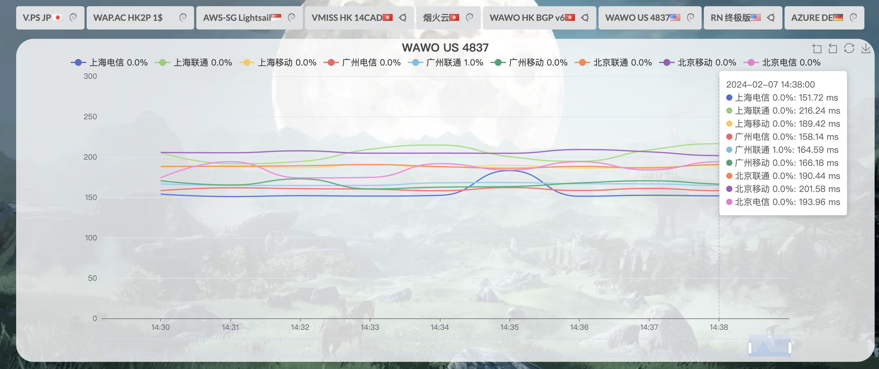
Task: Click the 200 y-axis label
Action: [90, 157]
